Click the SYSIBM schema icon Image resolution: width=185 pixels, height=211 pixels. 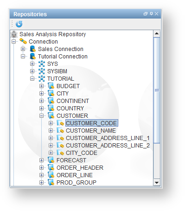[x=42, y=71]
